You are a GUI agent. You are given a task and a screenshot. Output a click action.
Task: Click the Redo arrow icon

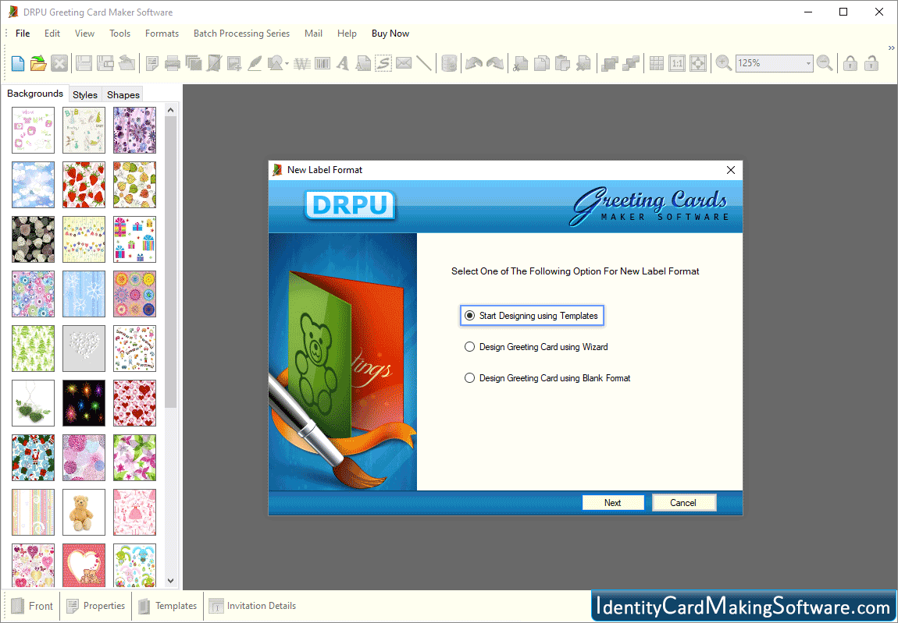click(x=495, y=63)
